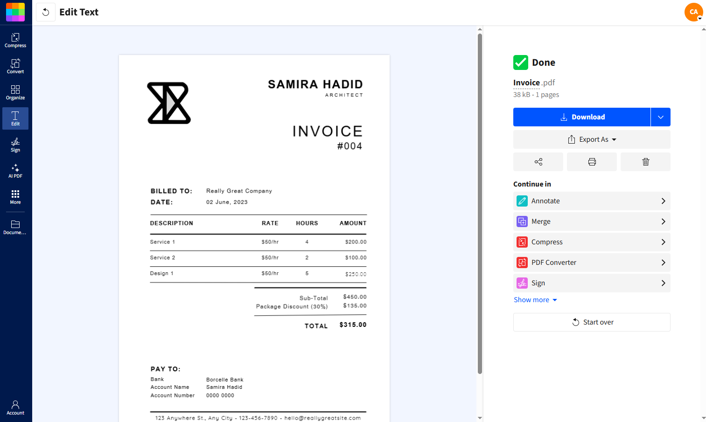Open the AI PDF assistant
Screen dimensions: 706x422
[x=15, y=171]
